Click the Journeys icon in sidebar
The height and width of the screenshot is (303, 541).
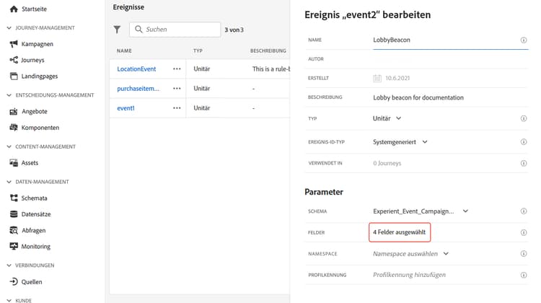pos(14,60)
